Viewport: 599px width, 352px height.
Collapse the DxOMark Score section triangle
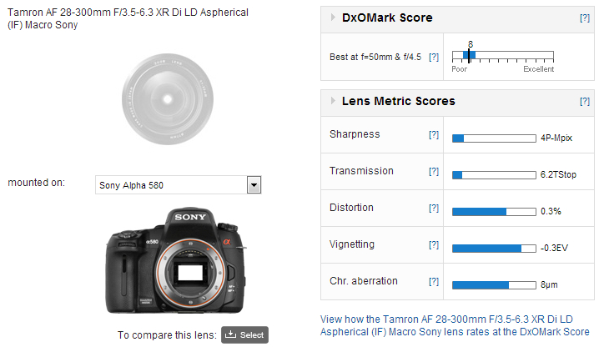333,18
